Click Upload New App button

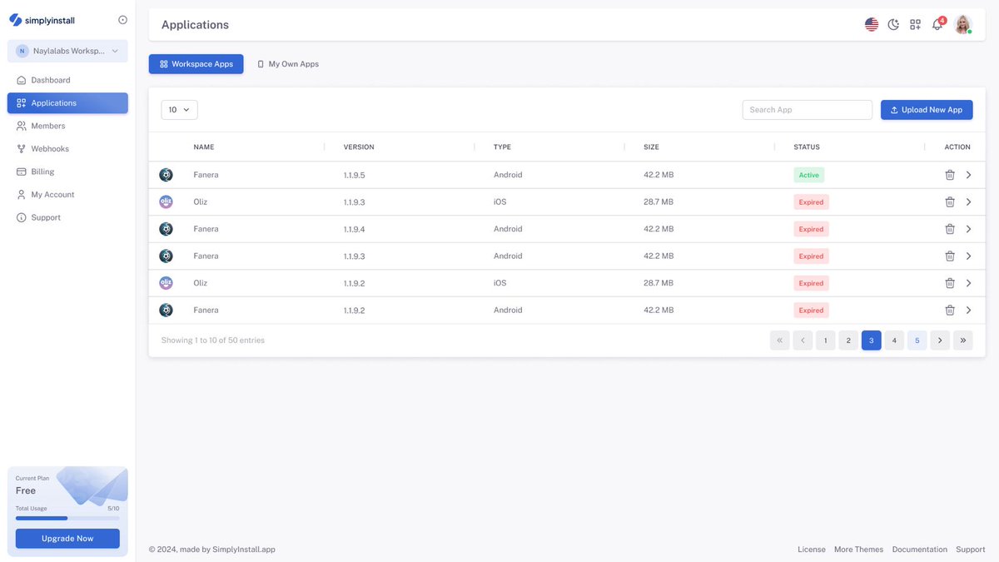927,110
